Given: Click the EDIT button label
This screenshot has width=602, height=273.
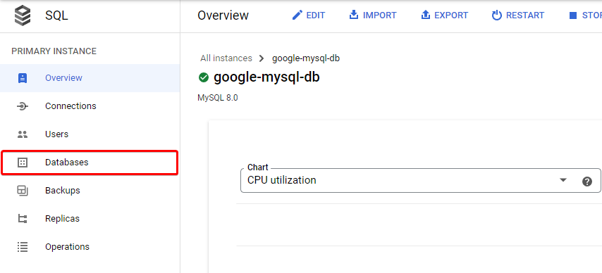Looking at the screenshot, I should click(316, 15).
